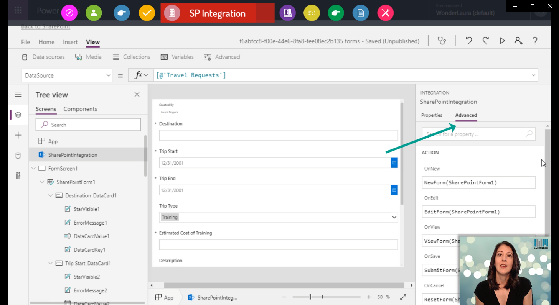Click the Tree view Search box
The image size is (559, 305).
[88, 125]
